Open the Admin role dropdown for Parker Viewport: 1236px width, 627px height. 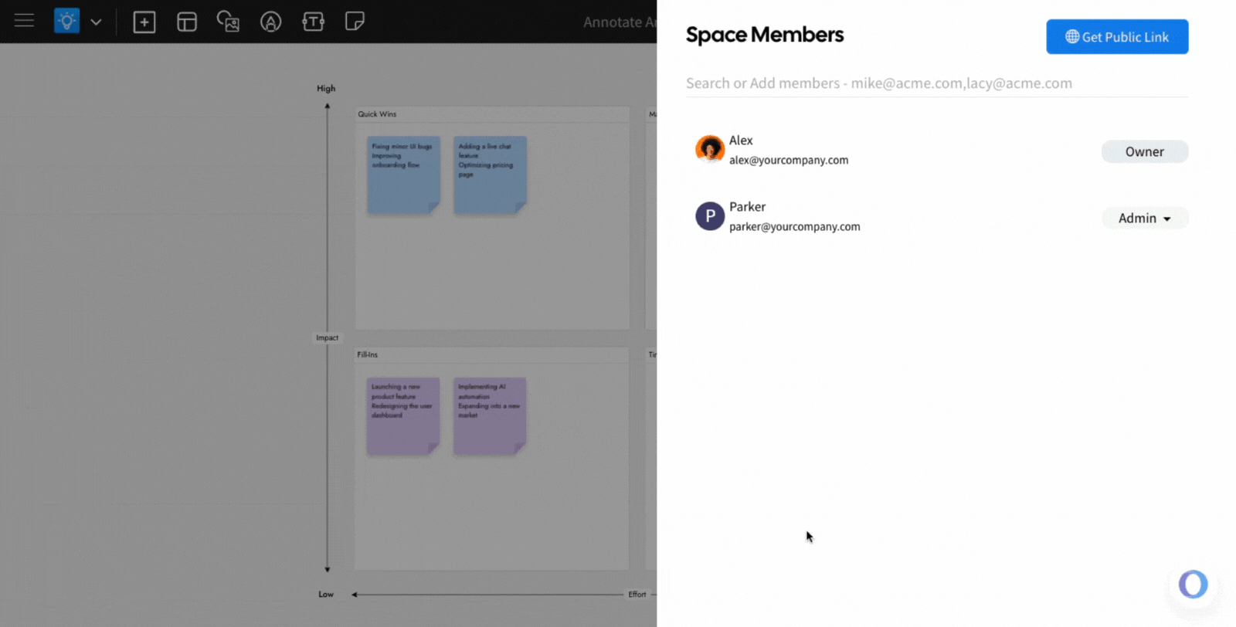tap(1144, 219)
